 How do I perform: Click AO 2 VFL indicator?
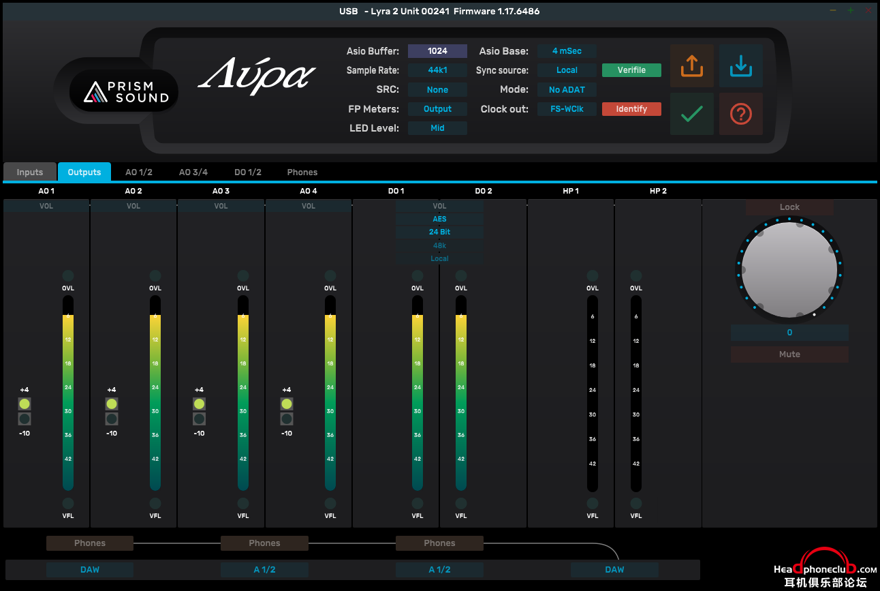click(155, 504)
